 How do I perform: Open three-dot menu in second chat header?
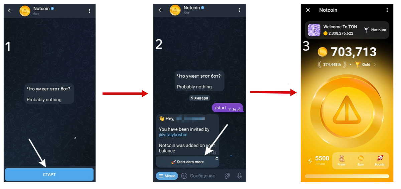pos(240,10)
